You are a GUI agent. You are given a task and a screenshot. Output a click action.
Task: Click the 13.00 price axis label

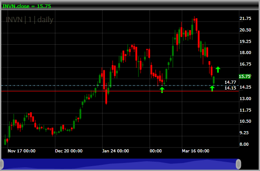click(245, 99)
